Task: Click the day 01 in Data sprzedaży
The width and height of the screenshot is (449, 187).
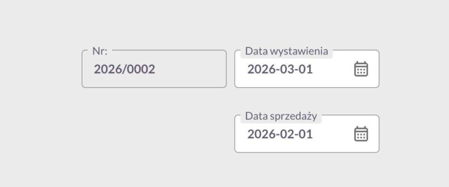Action: (x=306, y=134)
